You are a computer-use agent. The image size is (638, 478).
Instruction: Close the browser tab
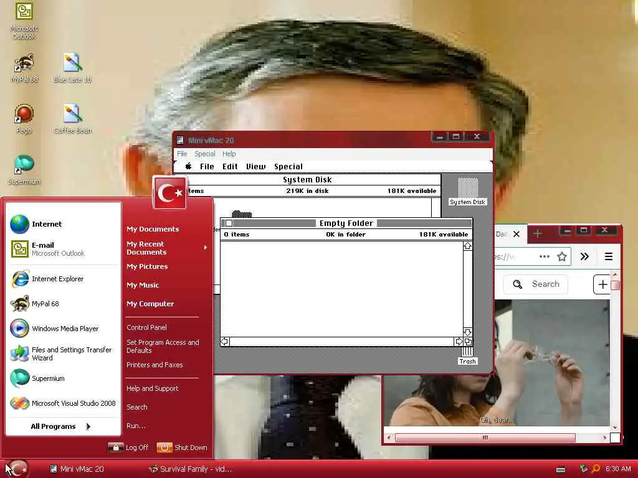(517, 234)
